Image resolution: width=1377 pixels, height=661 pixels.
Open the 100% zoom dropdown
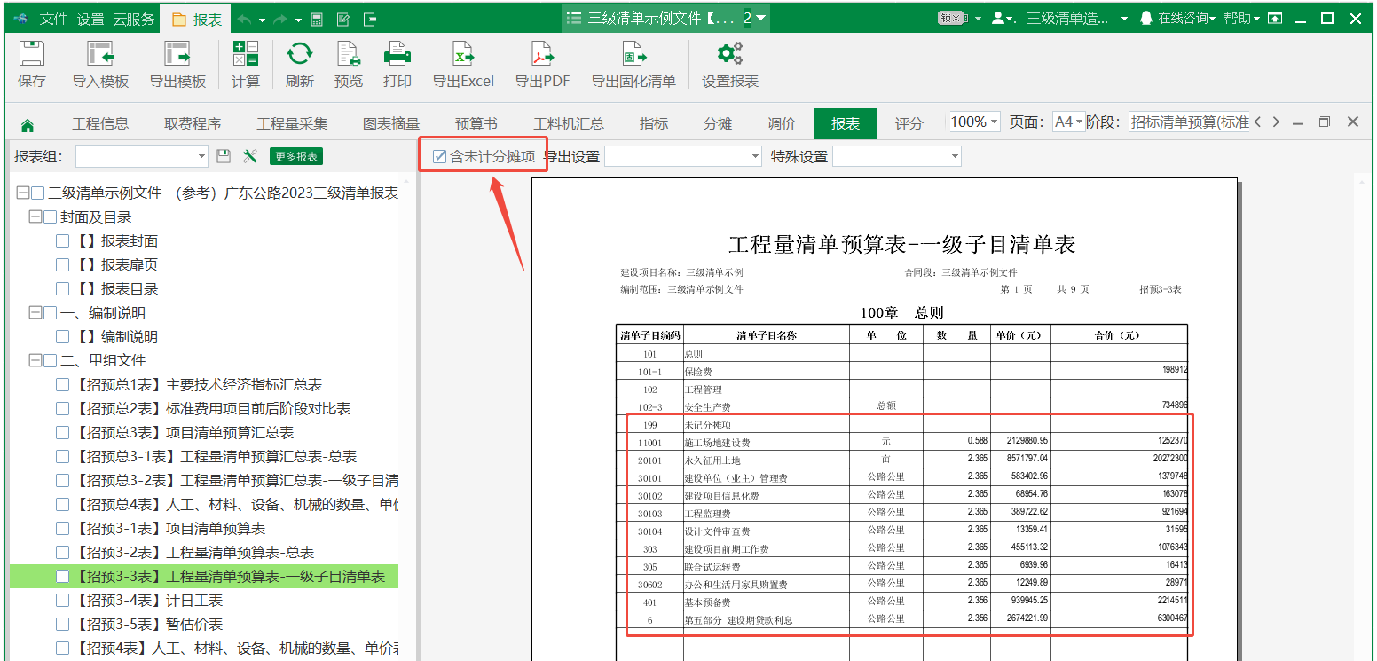[974, 122]
